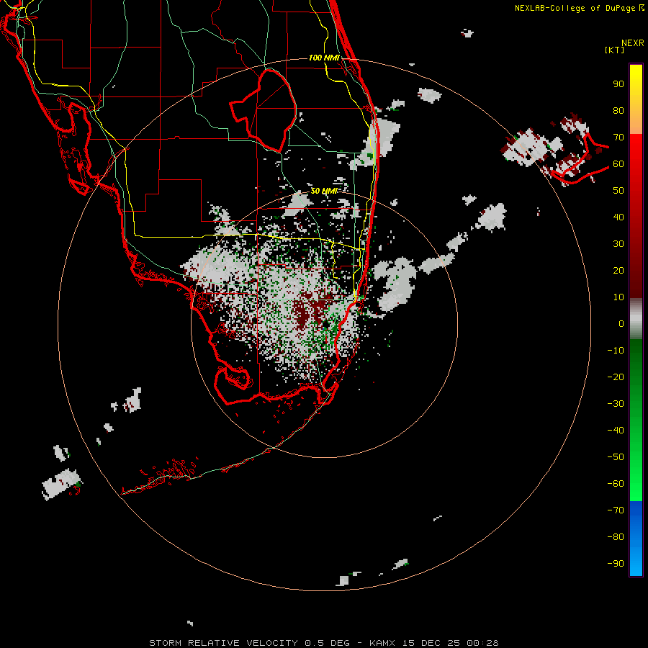The image size is (648, 648).
Task: Click the -90 value on velocity scale
Action: click(x=616, y=564)
